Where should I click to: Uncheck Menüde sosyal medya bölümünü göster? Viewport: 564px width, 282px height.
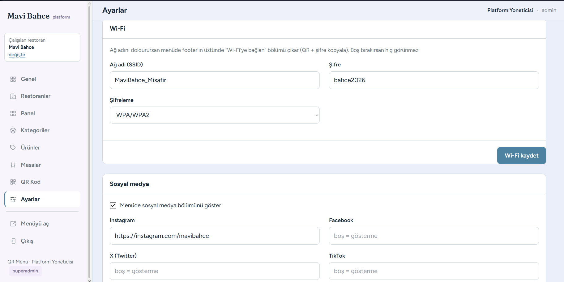coord(113,205)
